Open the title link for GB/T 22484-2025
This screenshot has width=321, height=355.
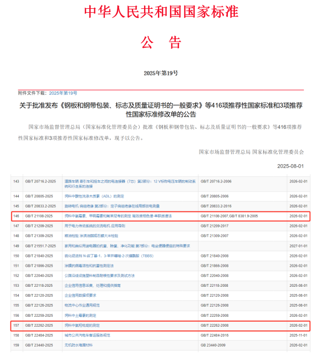tap(88, 335)
